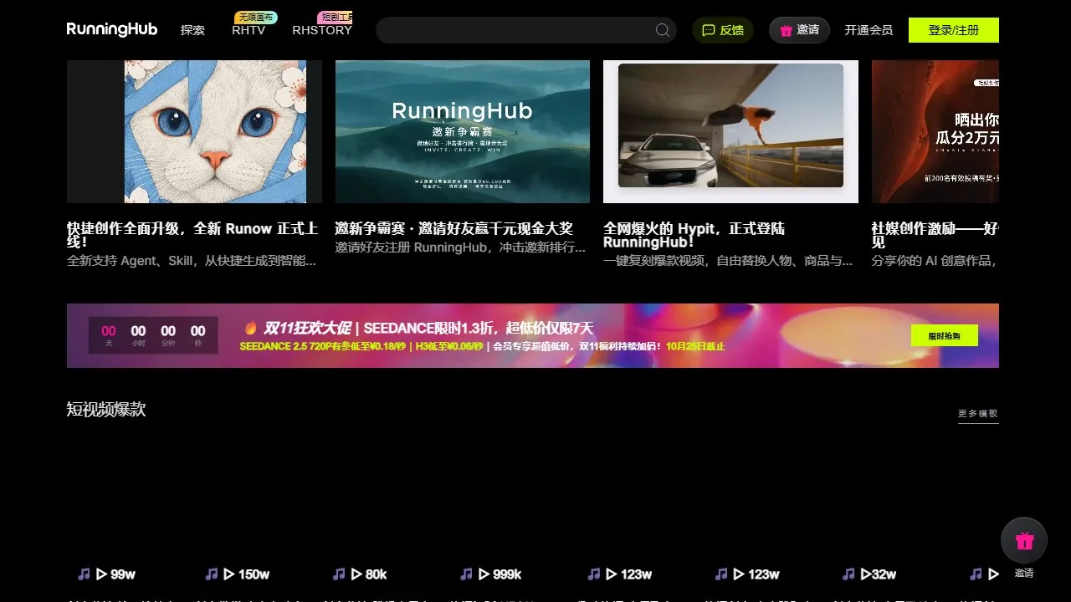Click the music note icon beside 150w
The width and height of the screenshot is (1071, 602).
(211, 574)
